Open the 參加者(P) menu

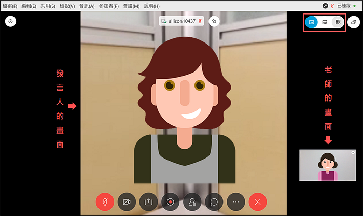coord(109,6)
